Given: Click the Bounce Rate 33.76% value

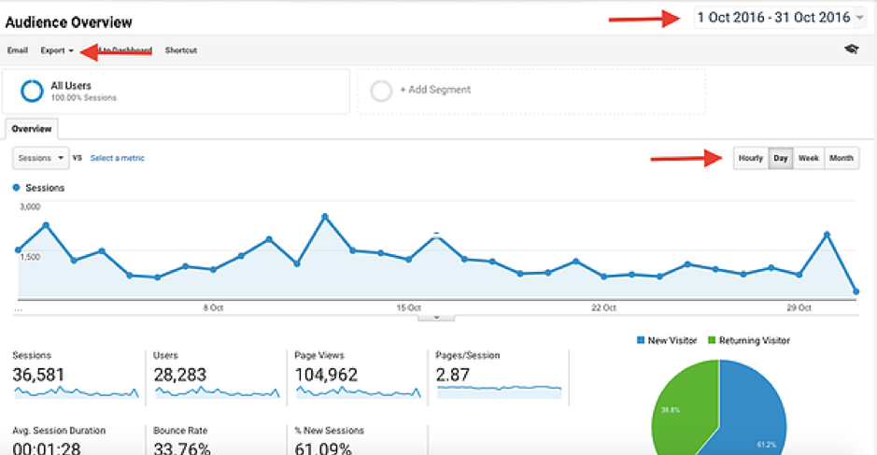Looking at the screenshot, I should (182, 448).
